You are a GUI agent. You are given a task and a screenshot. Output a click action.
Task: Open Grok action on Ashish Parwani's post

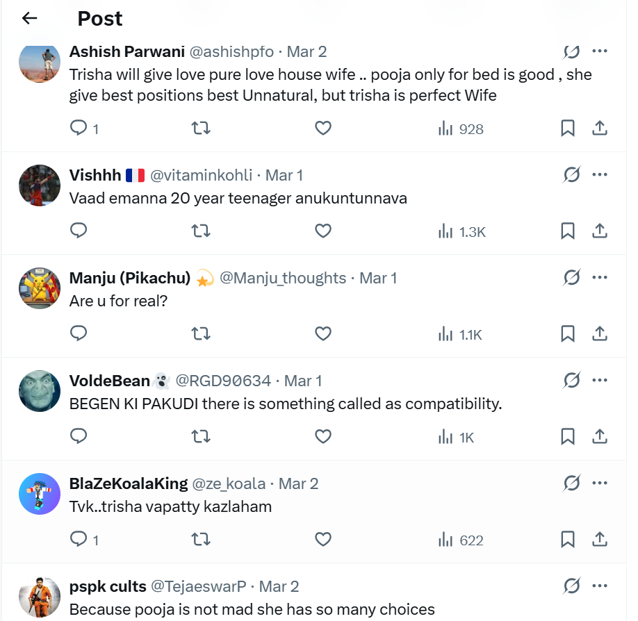pos(571,51)
